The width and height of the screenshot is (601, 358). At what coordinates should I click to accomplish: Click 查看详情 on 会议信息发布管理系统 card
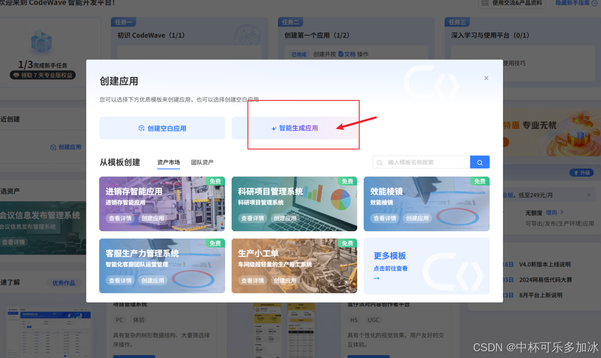coord(13,242)
